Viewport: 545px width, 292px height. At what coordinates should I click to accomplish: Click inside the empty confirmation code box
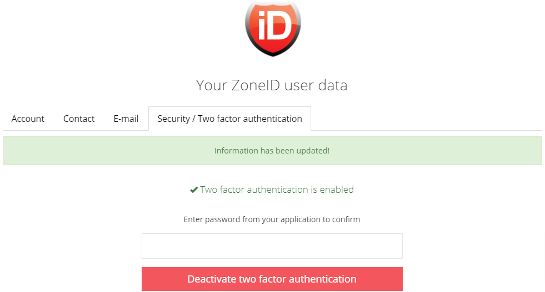(x=272, y=246)
